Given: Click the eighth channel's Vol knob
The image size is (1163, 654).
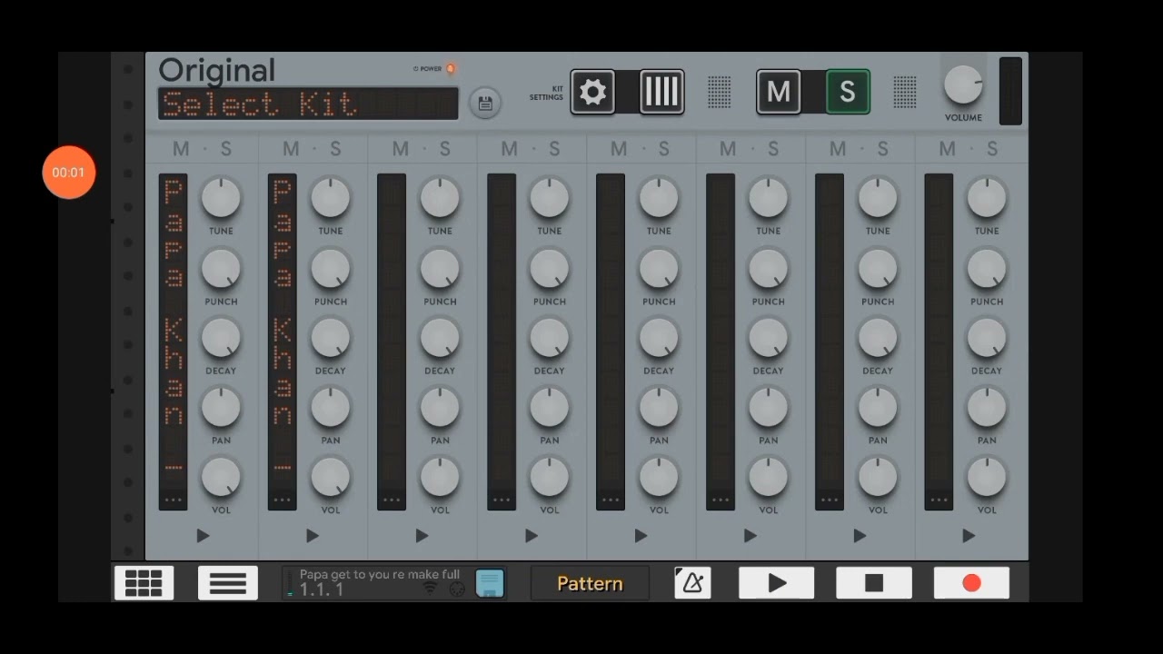Looking at the screenshot, I should (987, 477).
